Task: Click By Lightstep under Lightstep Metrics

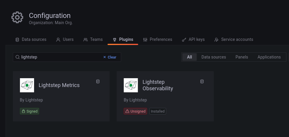Action: [31, 100]
